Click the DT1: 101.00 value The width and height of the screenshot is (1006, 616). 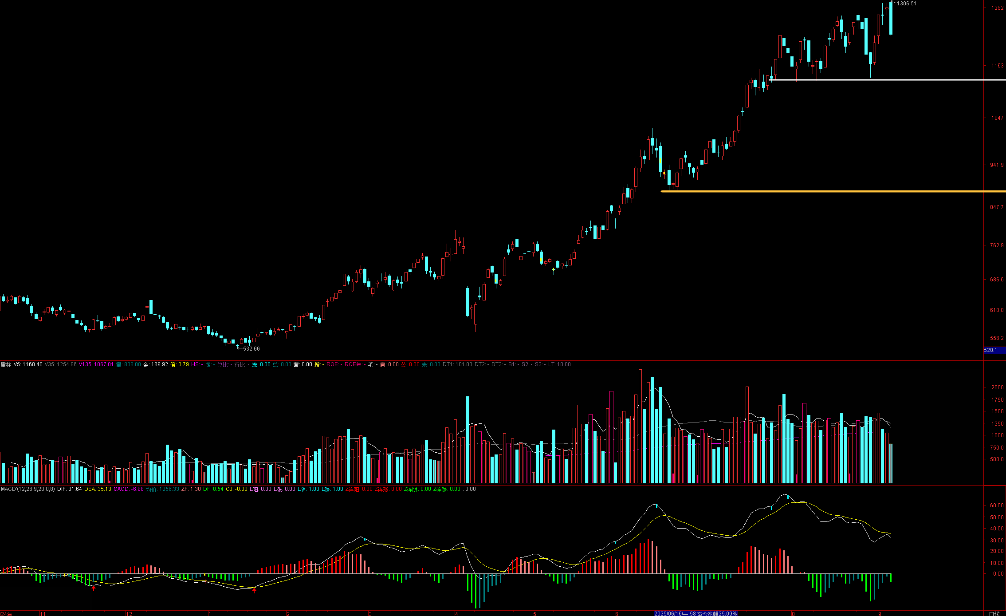(458, 364)
